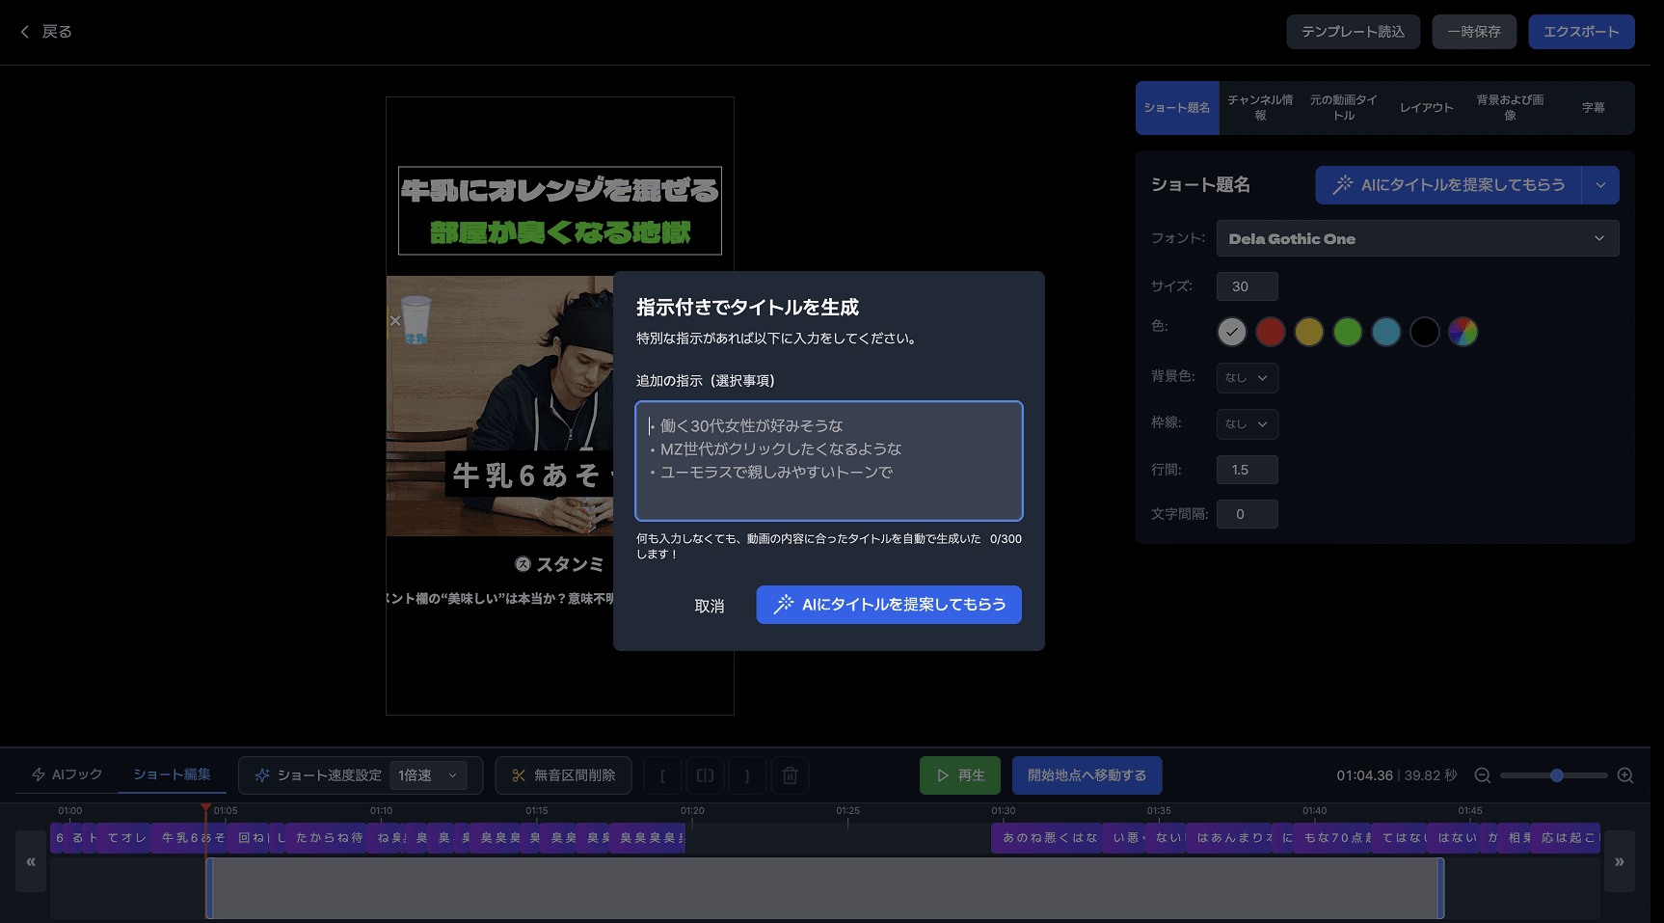
Task: Click the split clip icon
Action: pyautogui.click(x=705, y=774)
